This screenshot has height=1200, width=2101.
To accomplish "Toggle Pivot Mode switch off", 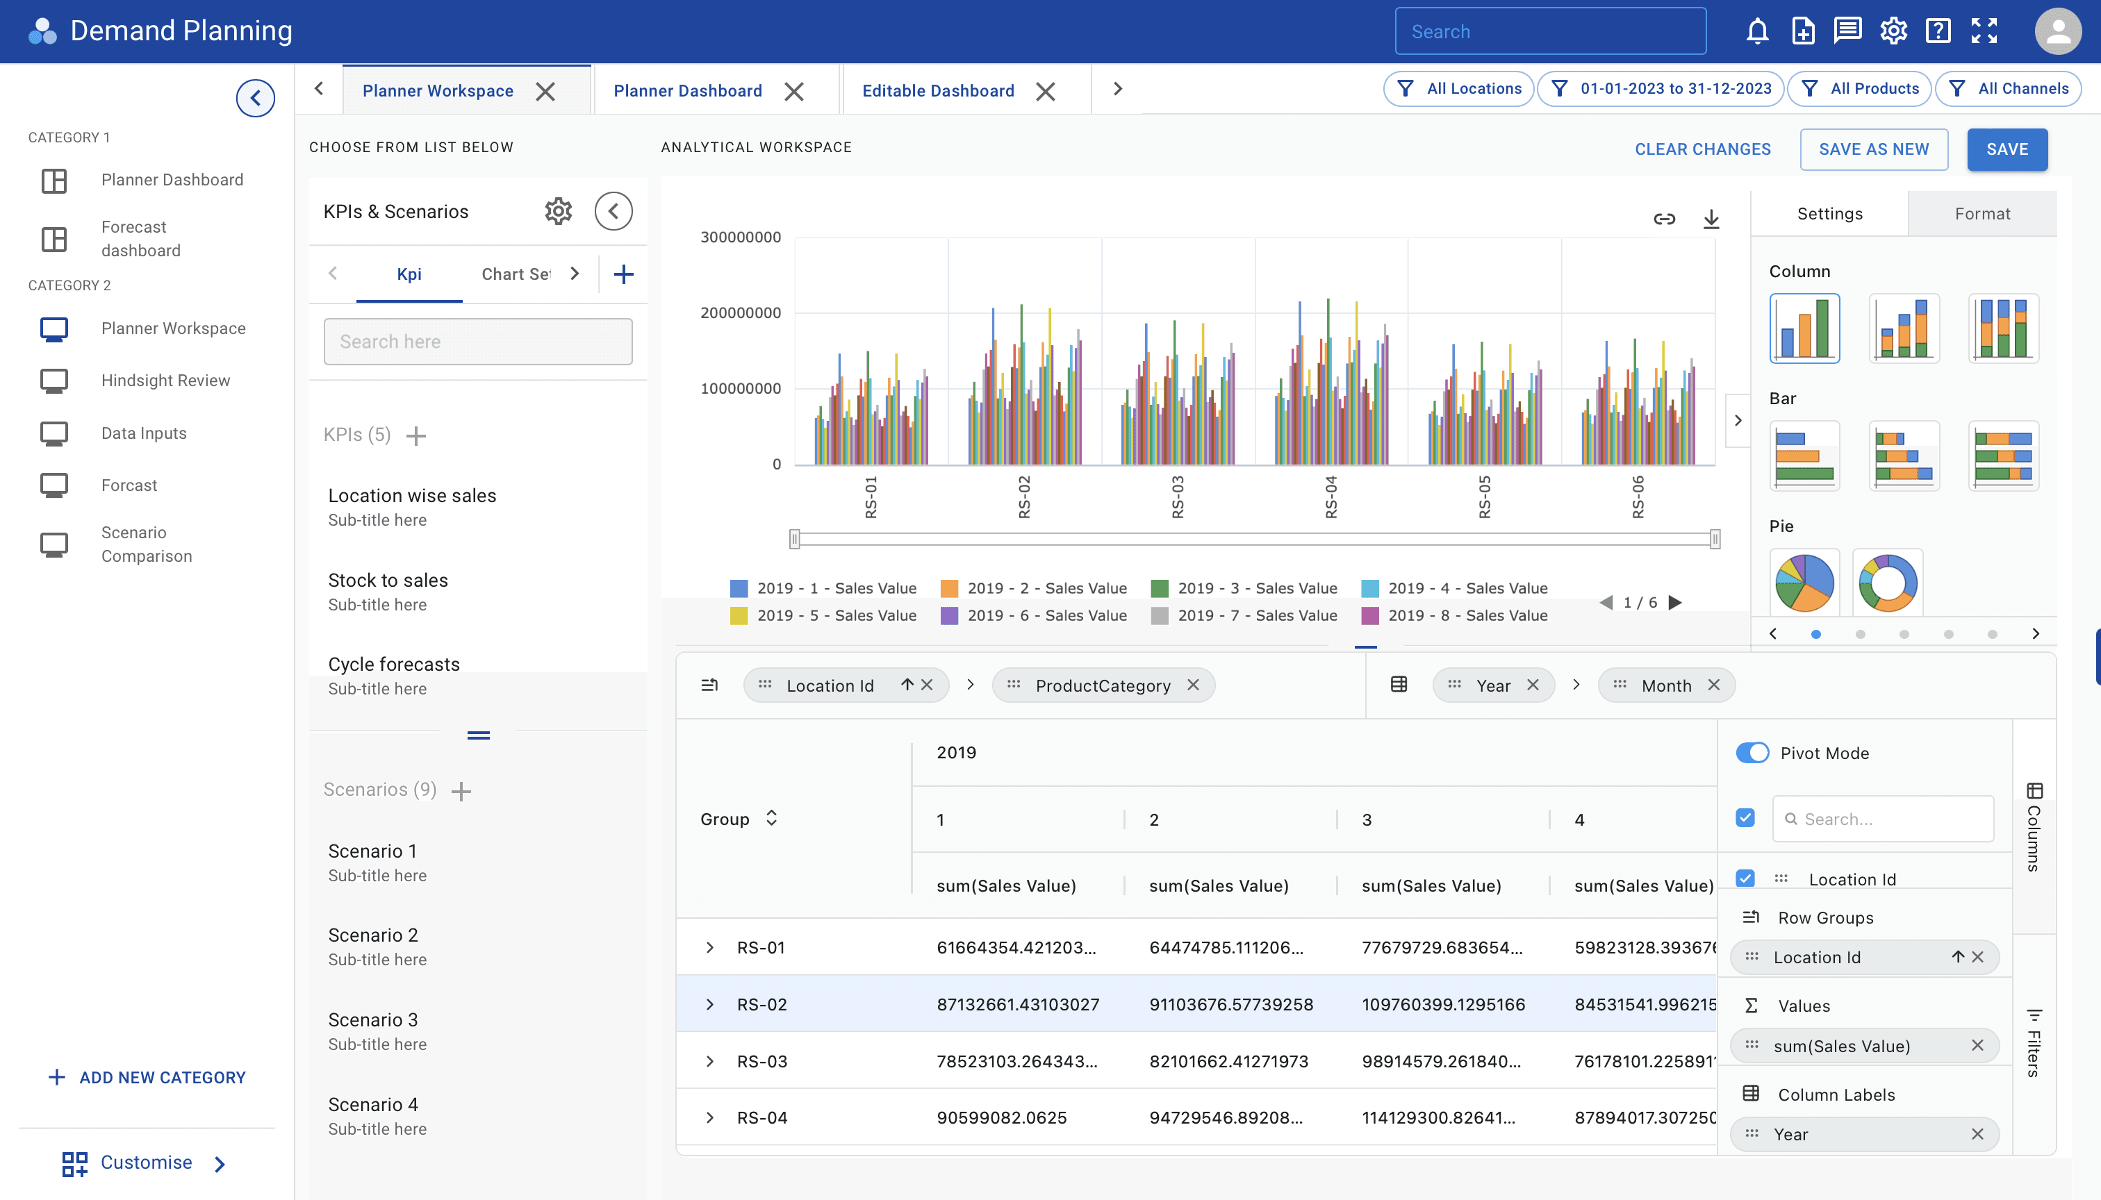I will pyautogui.click(x=1752, y=753).
